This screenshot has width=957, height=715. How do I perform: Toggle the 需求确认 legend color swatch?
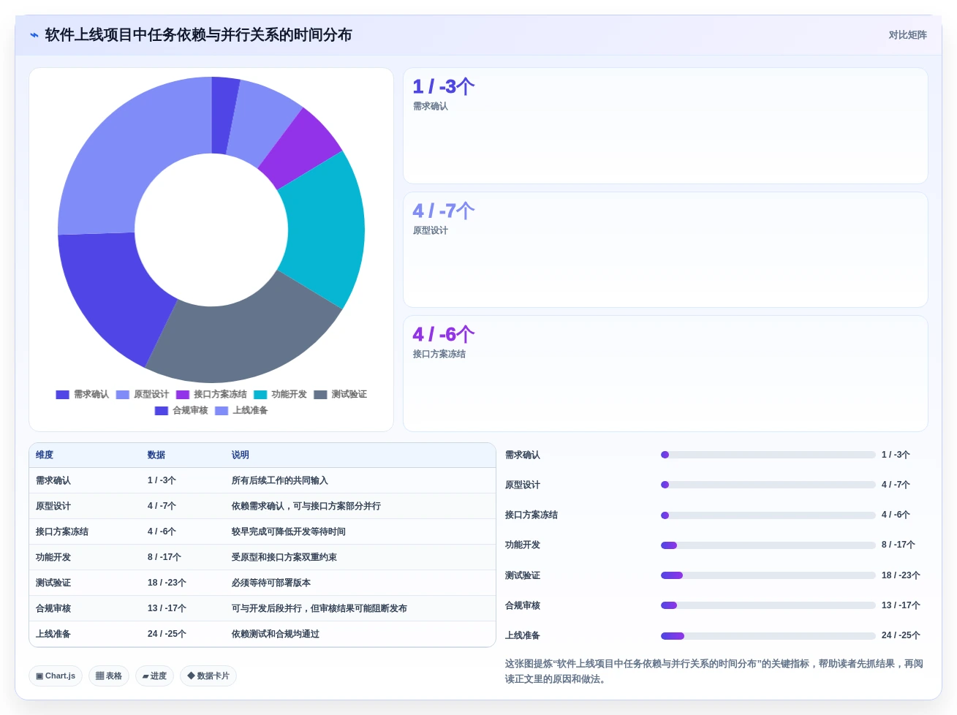pyautogui.click(x=63, y=395)
